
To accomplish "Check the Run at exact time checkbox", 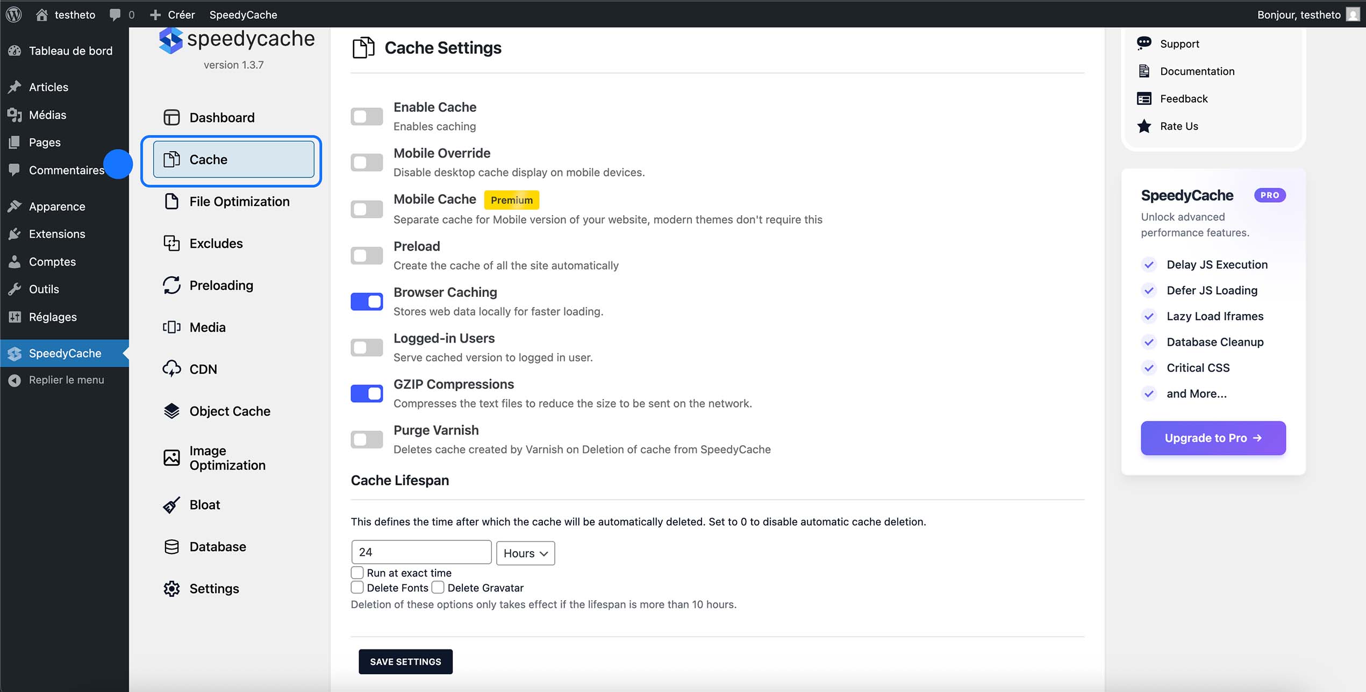I will point(356,573).
